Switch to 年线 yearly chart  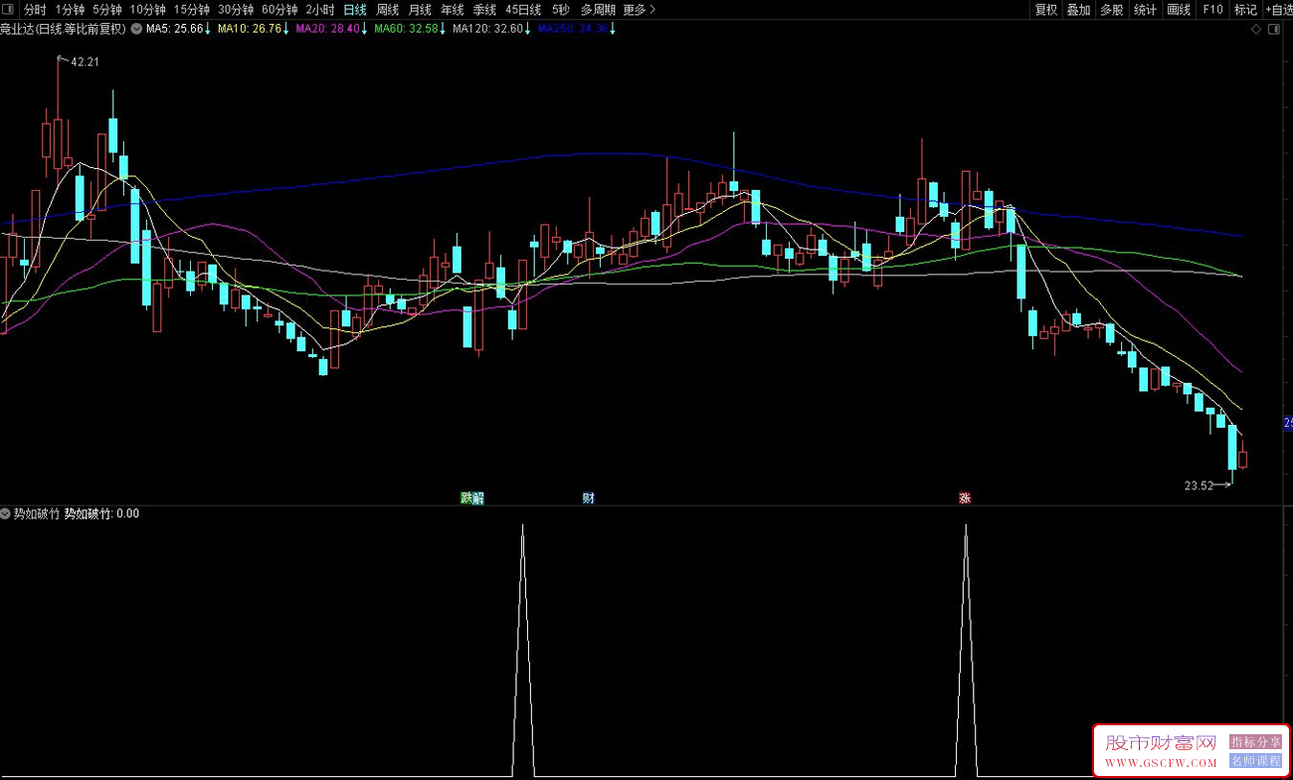click(453, 9)
